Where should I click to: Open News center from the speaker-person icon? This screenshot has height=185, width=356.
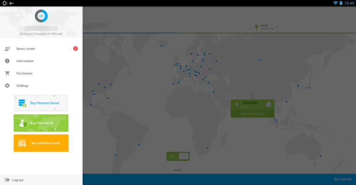[7, 48]
